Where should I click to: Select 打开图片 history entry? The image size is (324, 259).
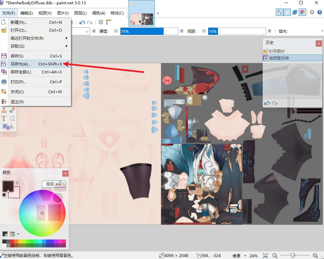tap(293, 51)
